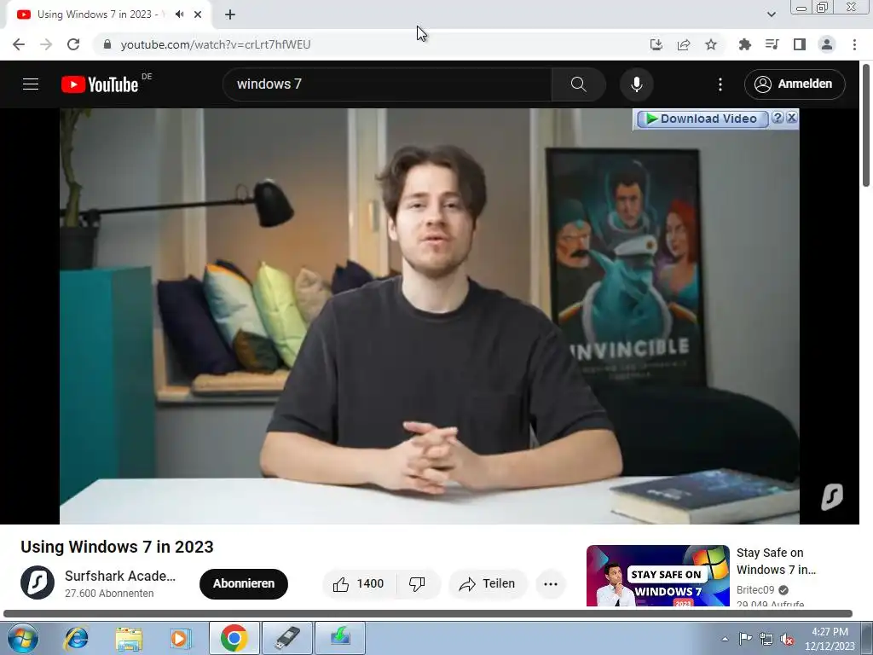Open the Windows Start orb
Viewport: 873px width, 655px height.
[x=23, y=638]
